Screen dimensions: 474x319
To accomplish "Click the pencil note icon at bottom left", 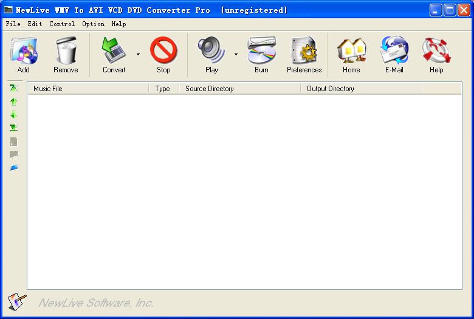I will pyautogui.click(x=17, y=302).
